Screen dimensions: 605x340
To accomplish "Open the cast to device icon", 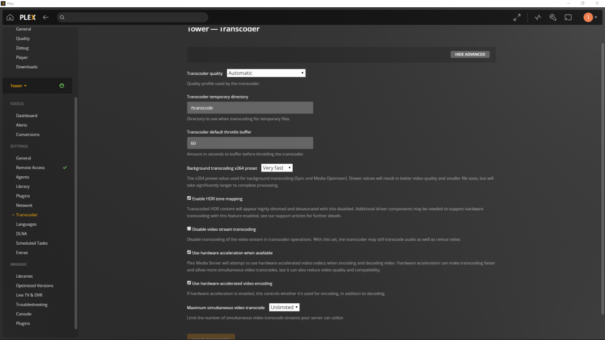I will point(568,18).
